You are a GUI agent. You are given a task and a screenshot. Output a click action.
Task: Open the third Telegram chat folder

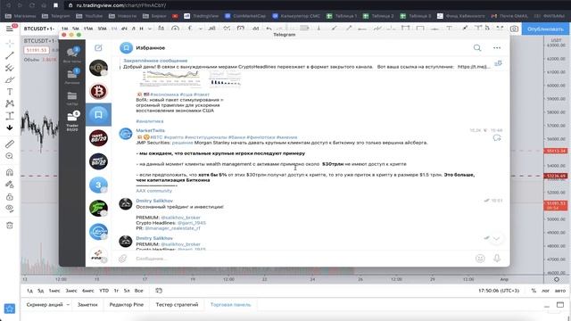tap(72, 98)
